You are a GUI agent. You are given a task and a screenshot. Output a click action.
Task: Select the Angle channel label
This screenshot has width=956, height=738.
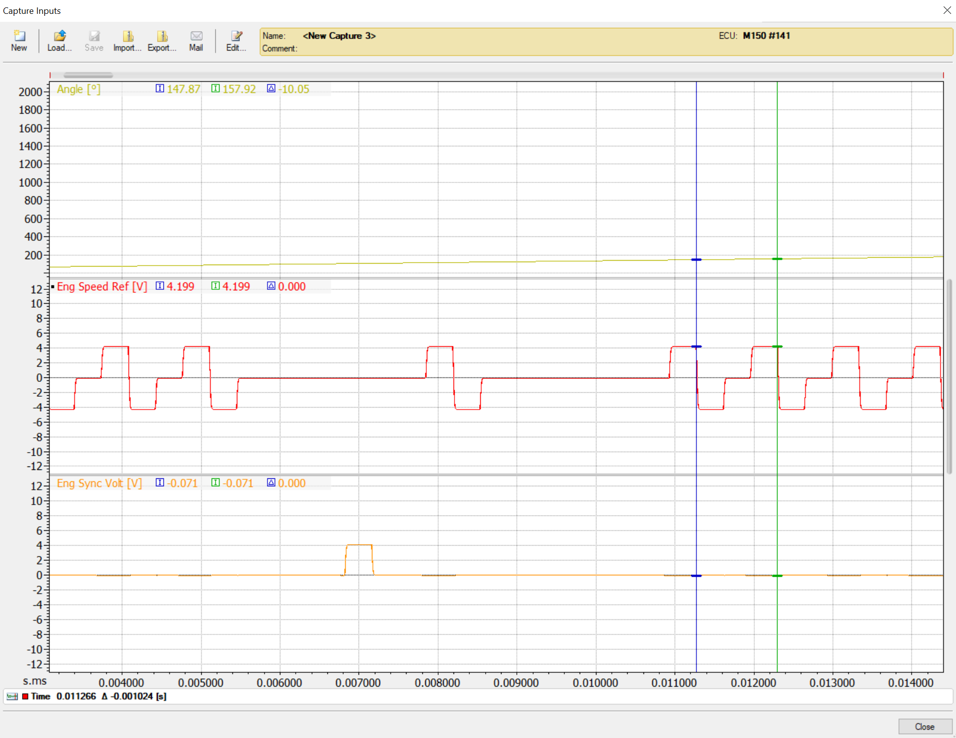[78, 89]
